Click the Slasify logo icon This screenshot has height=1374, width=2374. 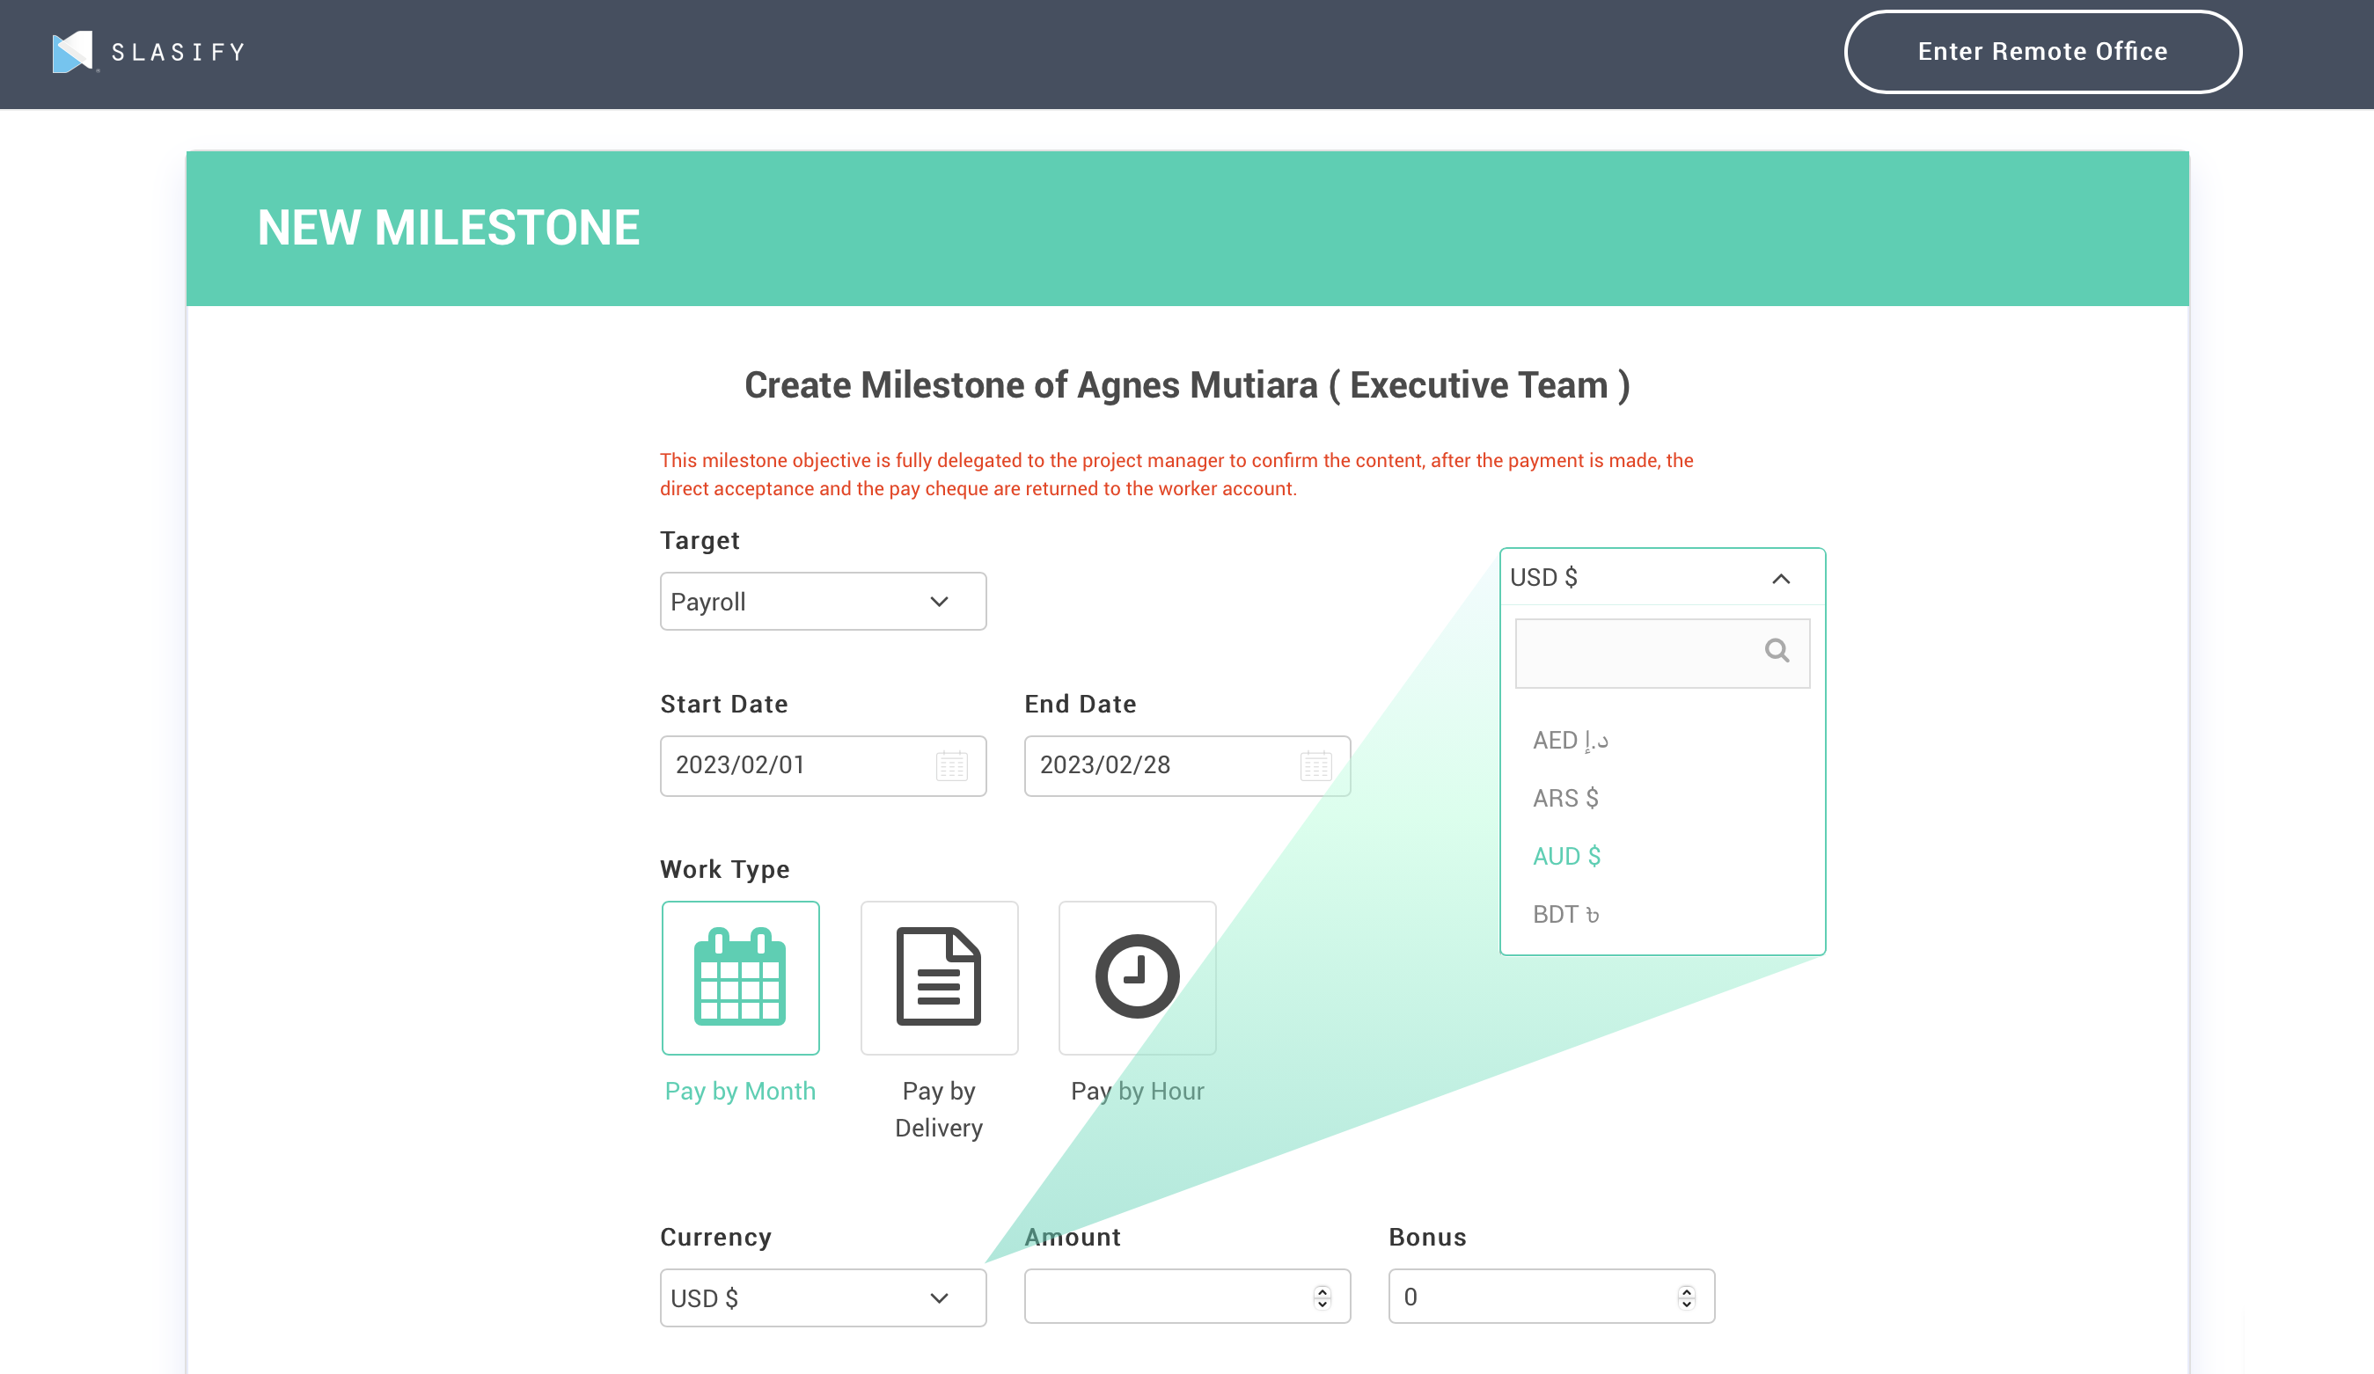(72, 52)
